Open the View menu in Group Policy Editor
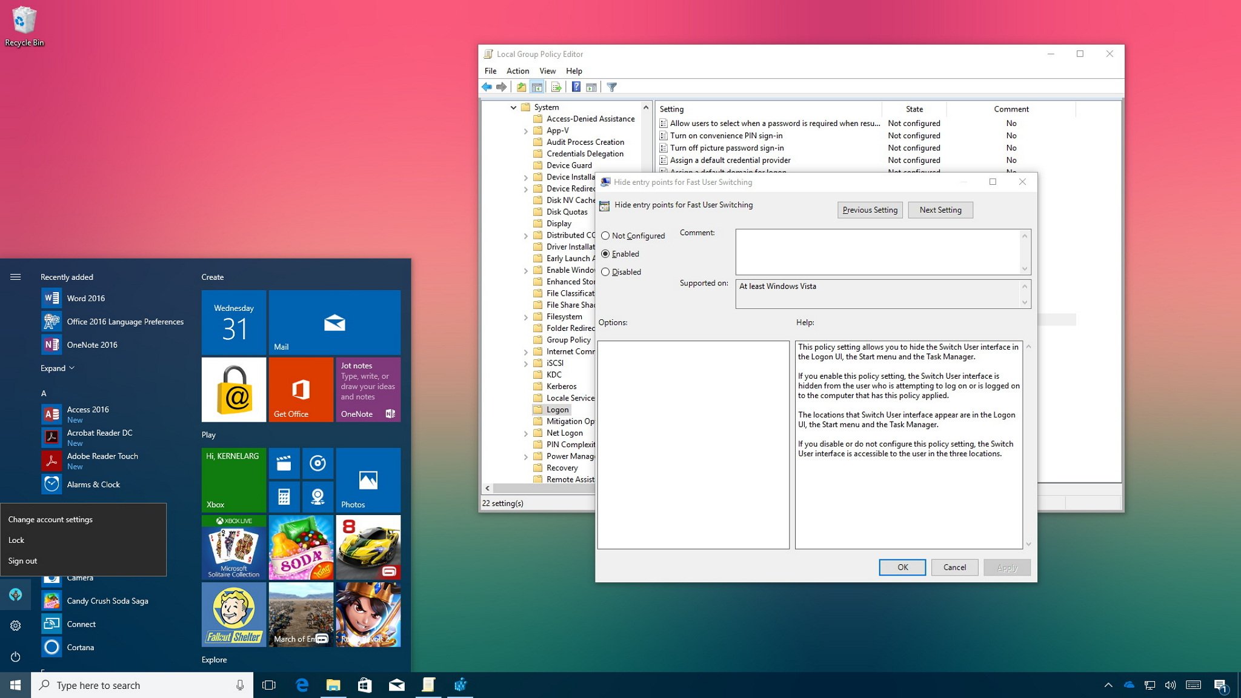Viewport: 1241px width, 698px height. [547, 70]
